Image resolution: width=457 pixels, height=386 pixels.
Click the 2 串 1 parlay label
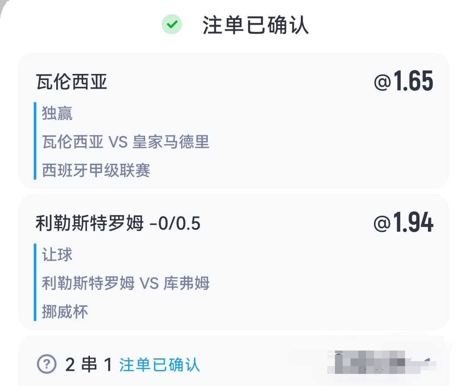tap(89, 364)
